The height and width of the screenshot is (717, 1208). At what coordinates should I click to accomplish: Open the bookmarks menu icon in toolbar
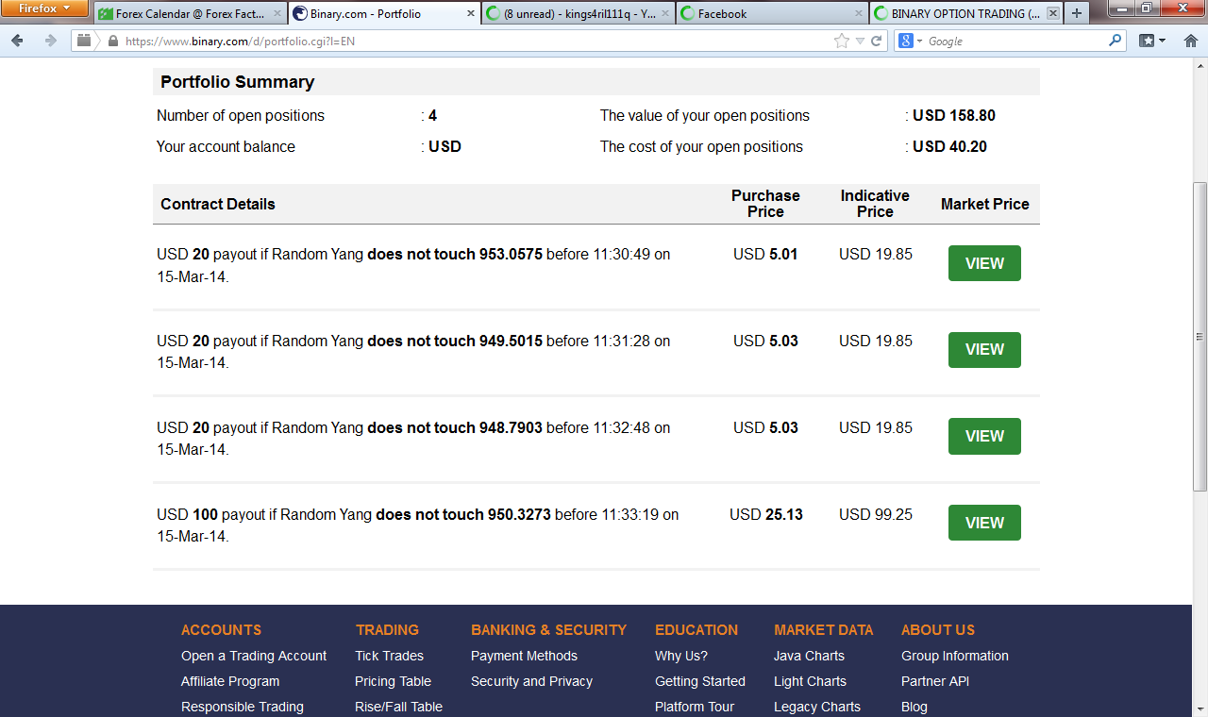[1151, 41]
